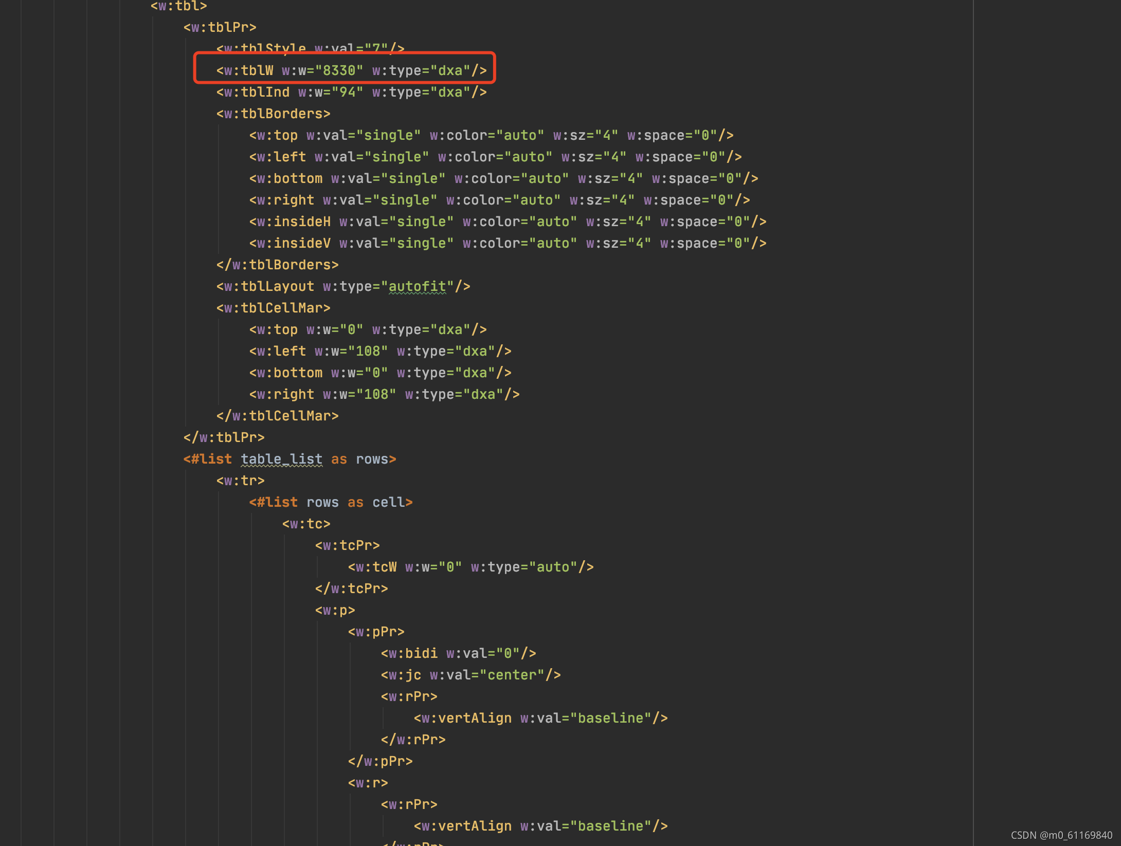Click the opening w:tr tag

pyautogui.click(x=240, y=481)
